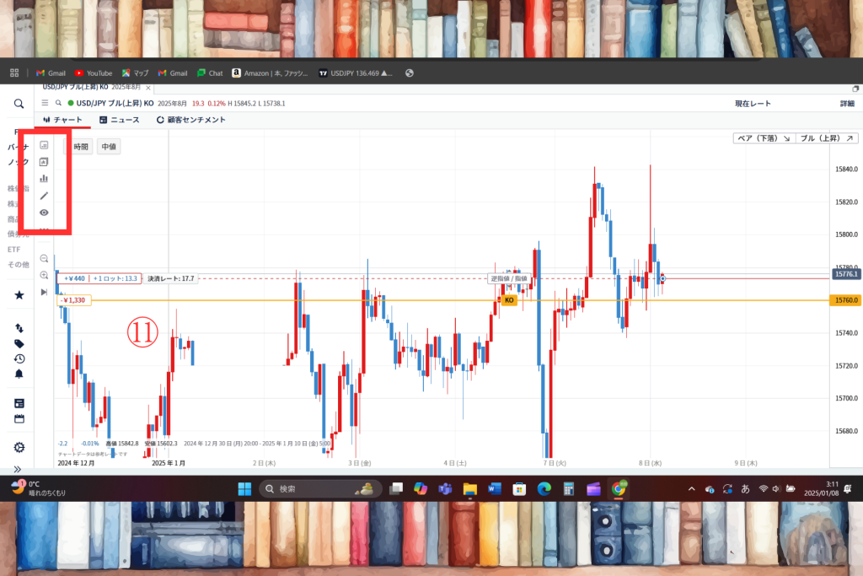Open the 時間 timeframe dropdown
This screenshot has height=576, width=863.
click(x=81, y=147)
